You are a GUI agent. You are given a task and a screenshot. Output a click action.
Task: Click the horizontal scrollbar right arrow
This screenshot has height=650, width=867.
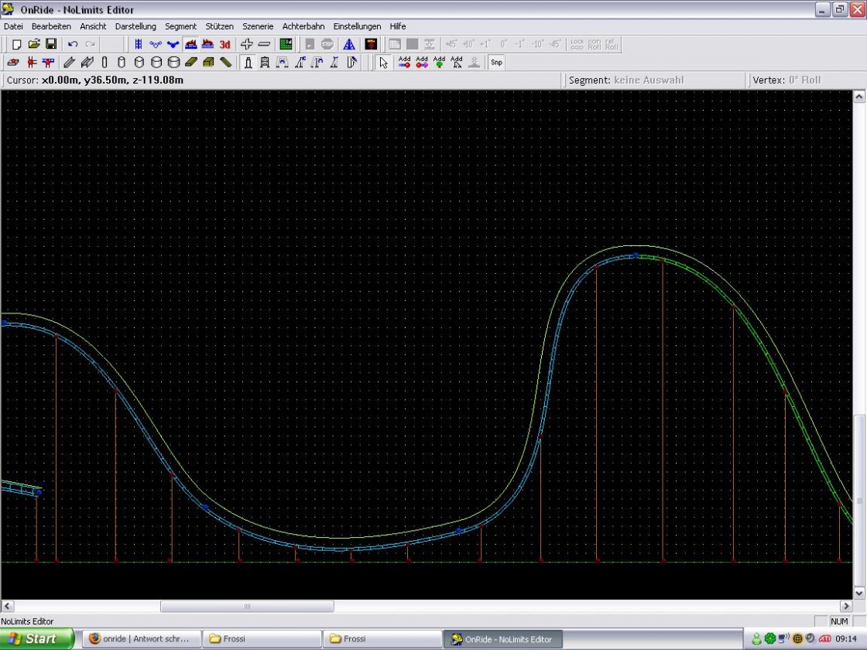click(x=846, y=607)
